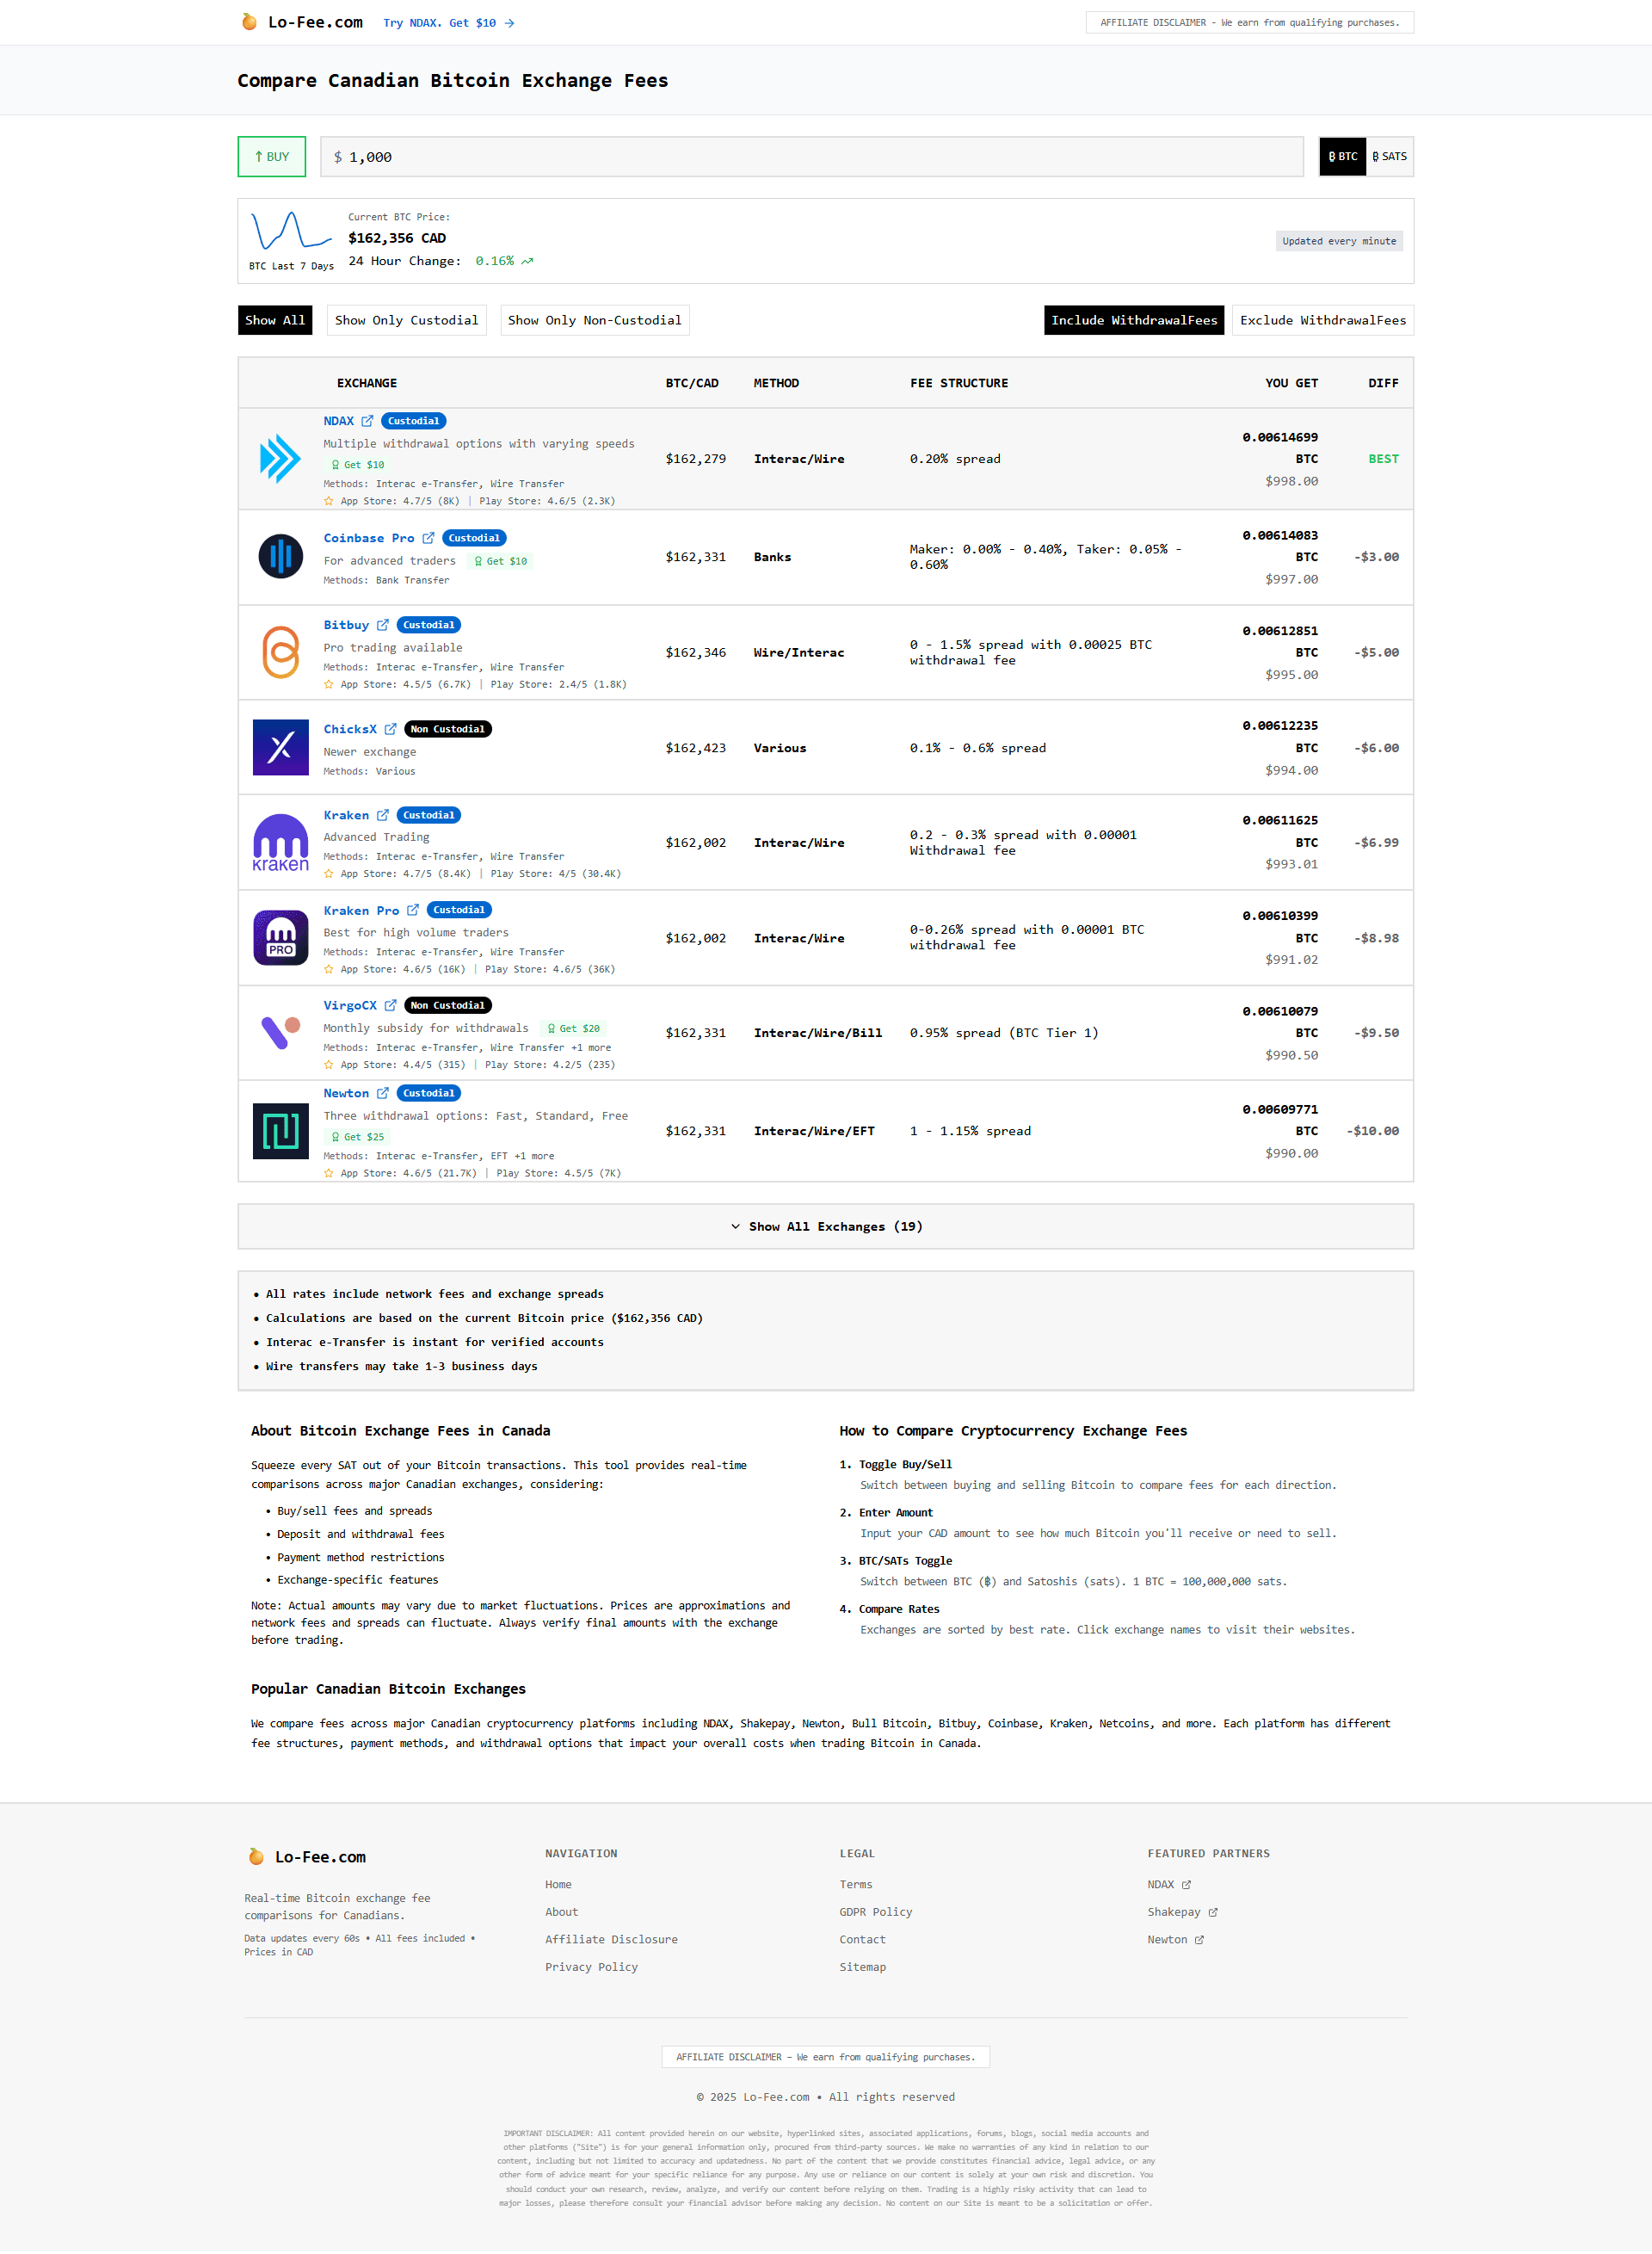Open Coinbase Pro external link icon
This screenshot has width=1652, height=2254.
pos(428,538)
